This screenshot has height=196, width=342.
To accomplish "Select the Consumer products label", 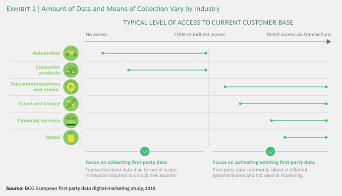I will [48, 70].
